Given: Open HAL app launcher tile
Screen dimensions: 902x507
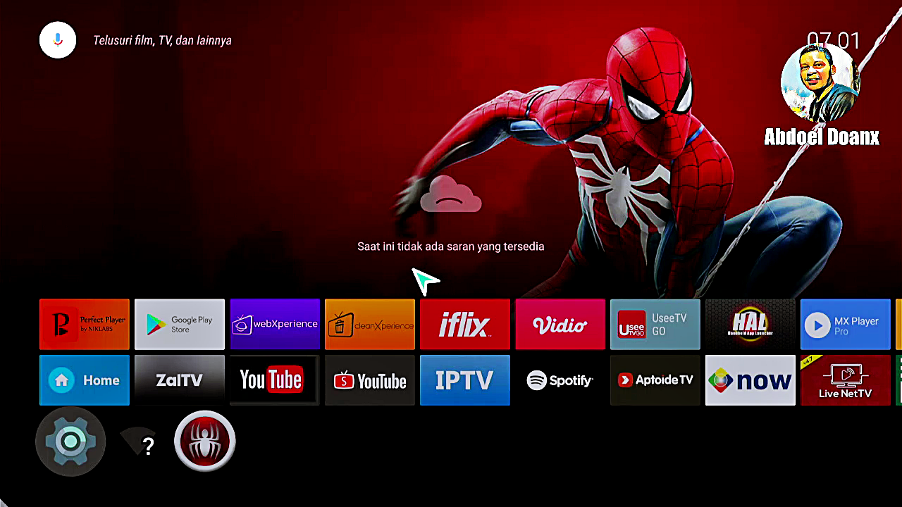Looking at the screenshot, I should click(750, 325).
